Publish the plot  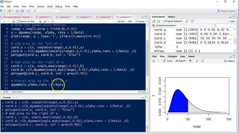pyautogui.click(x=229, y=61)
